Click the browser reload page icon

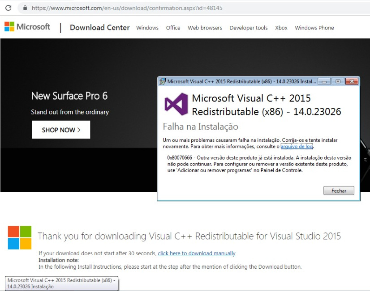[x=8, y=8]
